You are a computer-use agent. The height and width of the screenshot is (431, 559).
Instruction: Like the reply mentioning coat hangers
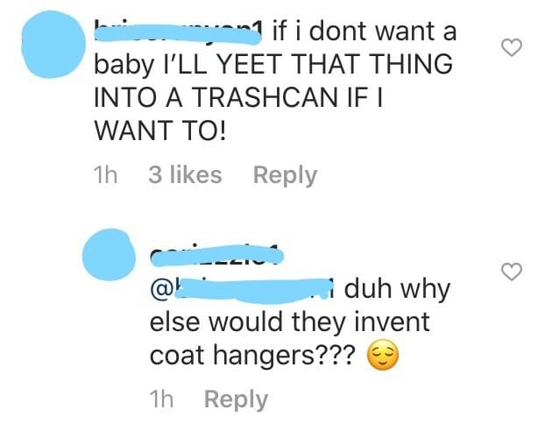tap(512, 272)
